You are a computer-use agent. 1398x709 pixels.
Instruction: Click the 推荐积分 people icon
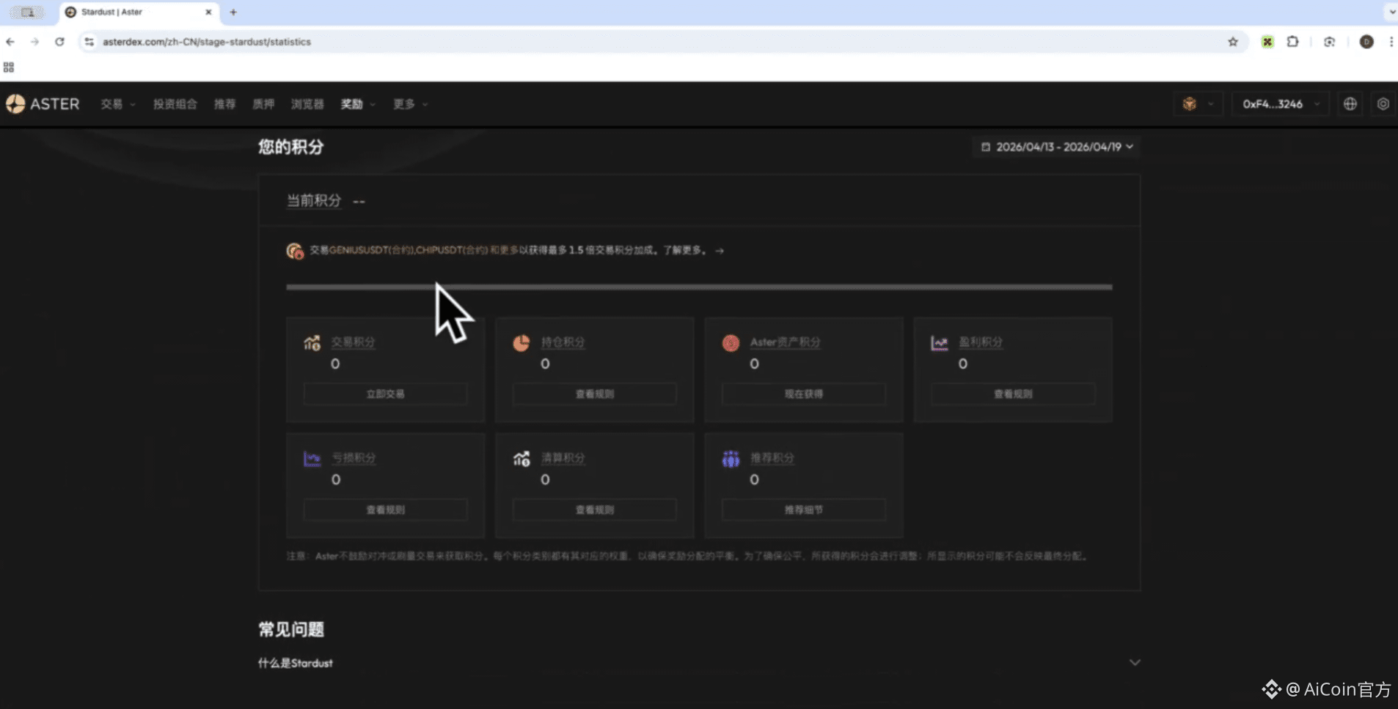click(731, 458)
